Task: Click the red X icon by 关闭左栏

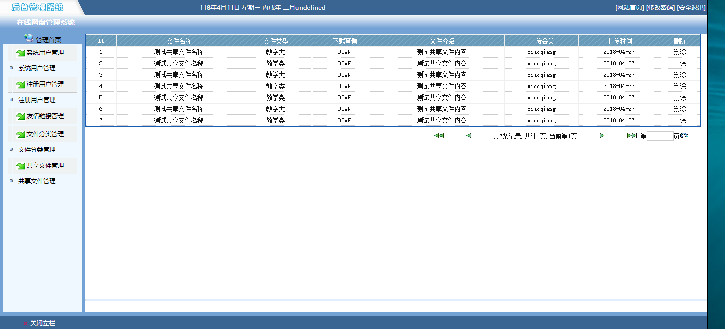Action: (26, 323)
